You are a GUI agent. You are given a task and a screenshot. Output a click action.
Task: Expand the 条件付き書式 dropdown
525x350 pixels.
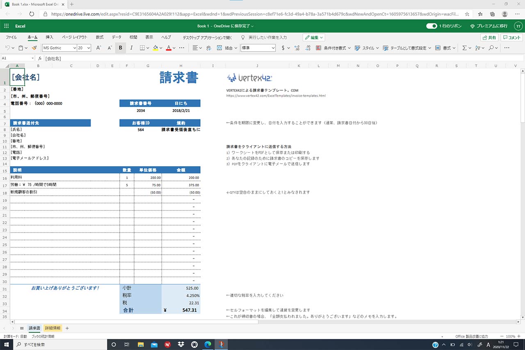[x=333, y=48]
